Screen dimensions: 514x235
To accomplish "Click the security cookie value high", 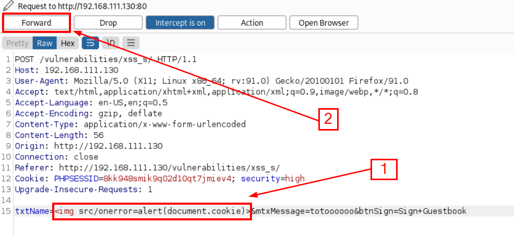I will click(295, 179).
